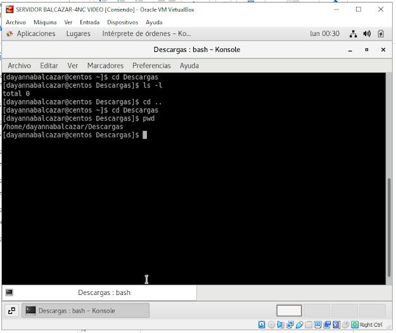Click the 'total 0' output line
The height and width of the screenshot is (333, 396).
pyautogui.click(x=16, y=94)
